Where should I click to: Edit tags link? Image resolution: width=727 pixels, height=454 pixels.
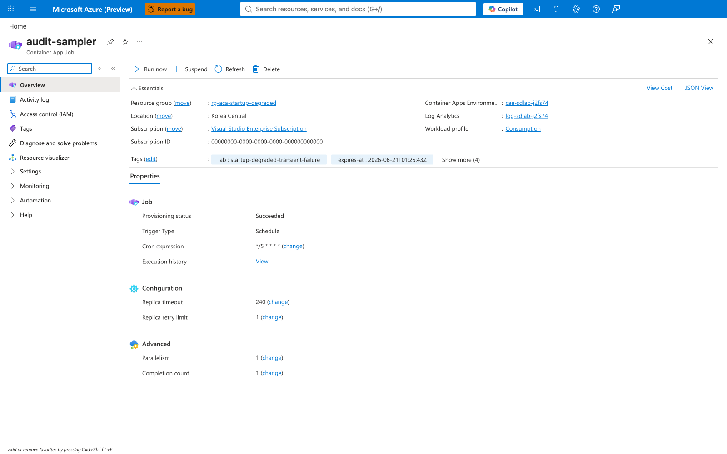click(x=151, y=159)
